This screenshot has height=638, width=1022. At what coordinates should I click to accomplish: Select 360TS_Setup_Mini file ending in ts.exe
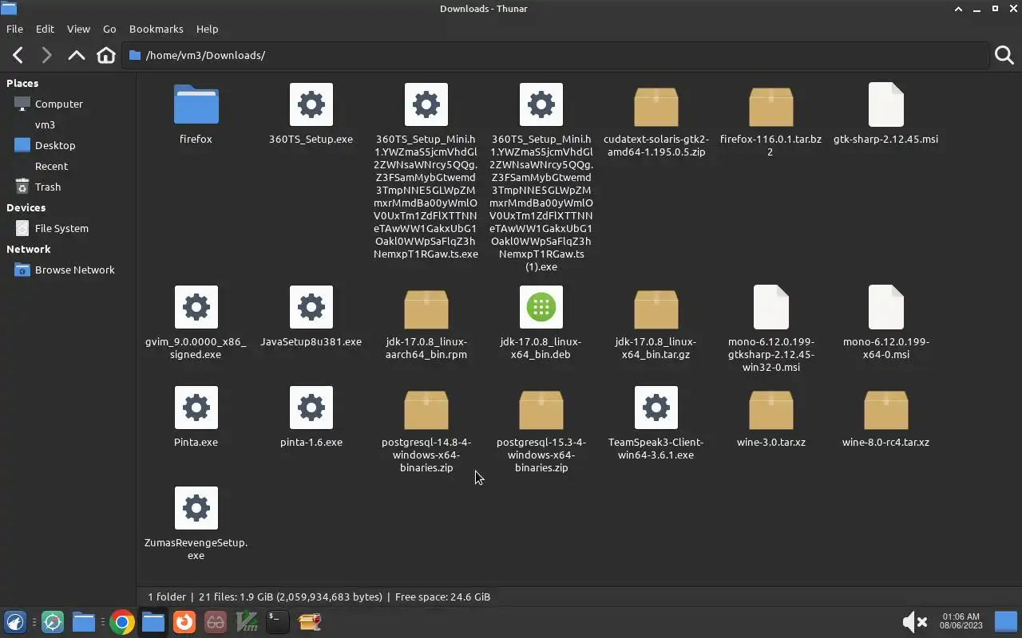tap(426, 104)
